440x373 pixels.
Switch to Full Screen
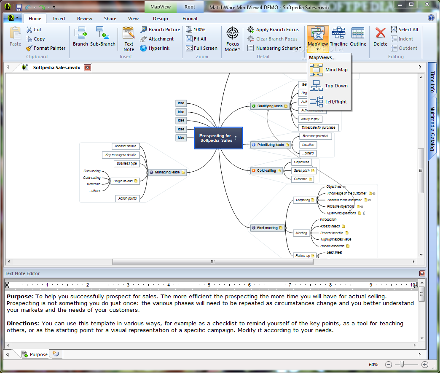tap(201, 48)
